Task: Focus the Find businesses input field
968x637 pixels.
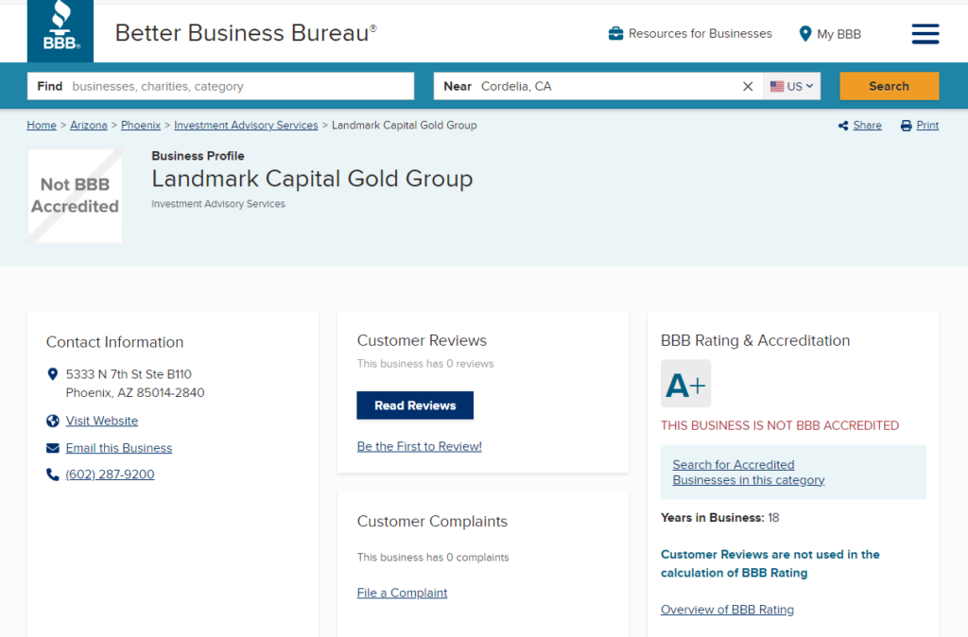Action: [x=220, y=86]
